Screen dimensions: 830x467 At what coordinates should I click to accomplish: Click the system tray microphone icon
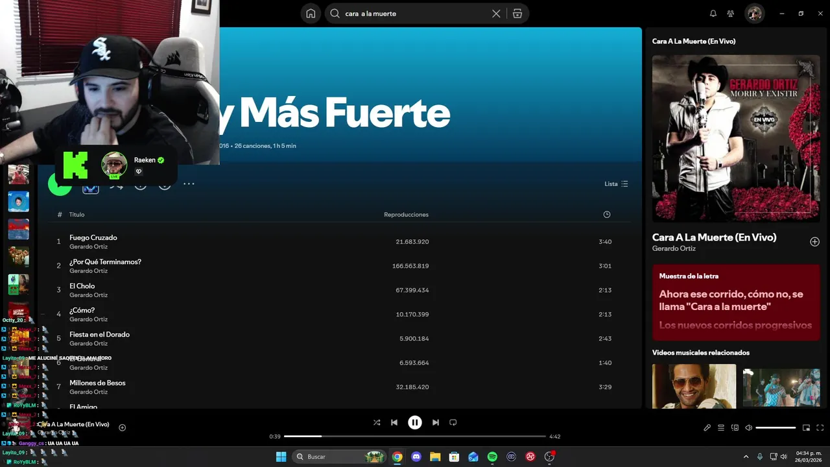[x=759, y=457]
